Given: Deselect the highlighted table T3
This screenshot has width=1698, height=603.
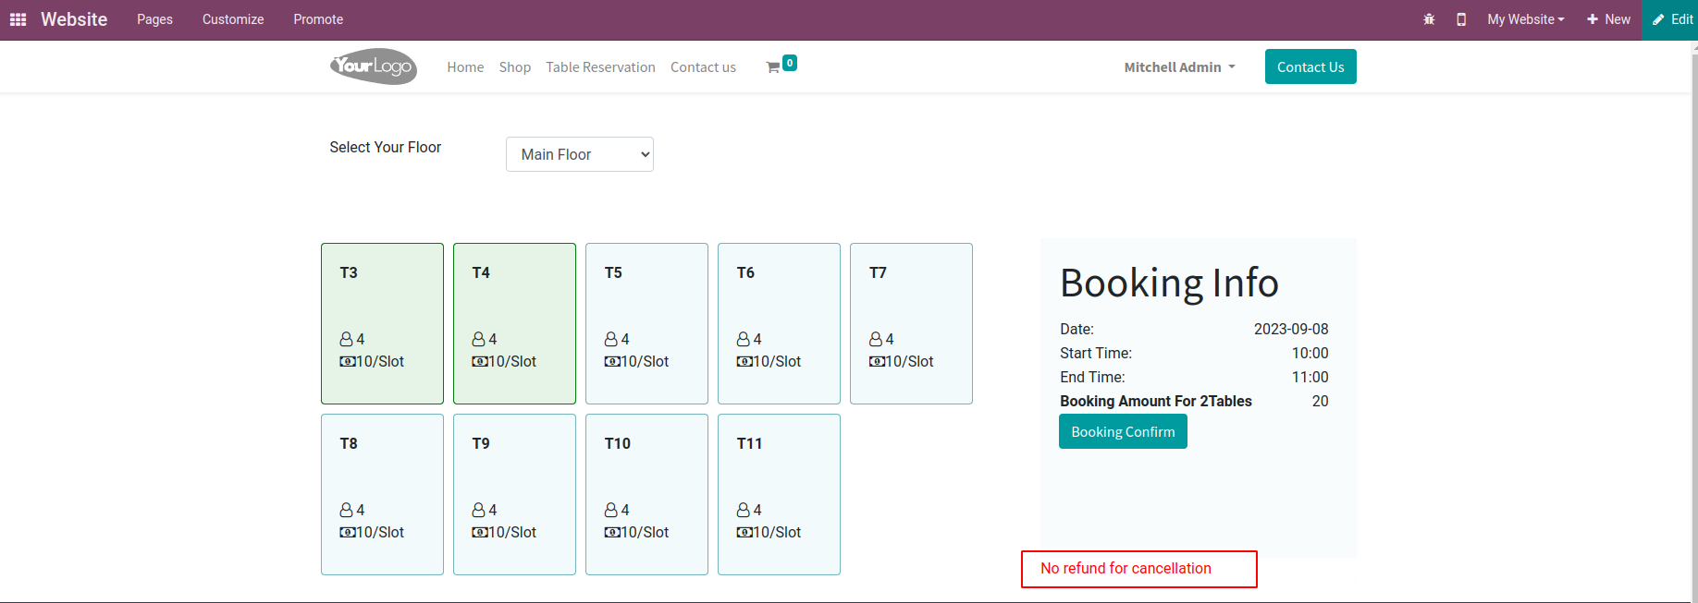Looking at the screenshot, I should (382, 323).
